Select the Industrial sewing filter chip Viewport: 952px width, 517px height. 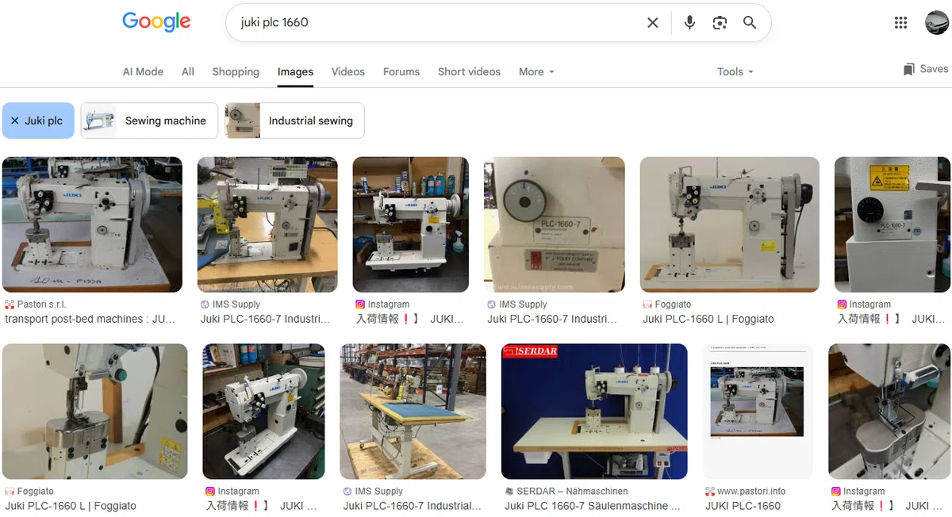pyautogui.click(x=294, y=121)
